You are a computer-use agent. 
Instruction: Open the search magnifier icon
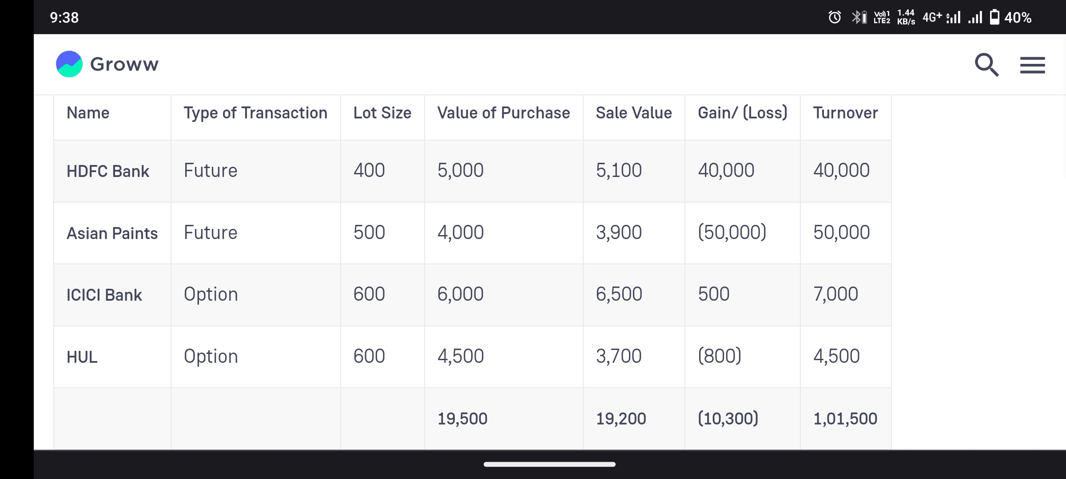click(x=986, y=65)
